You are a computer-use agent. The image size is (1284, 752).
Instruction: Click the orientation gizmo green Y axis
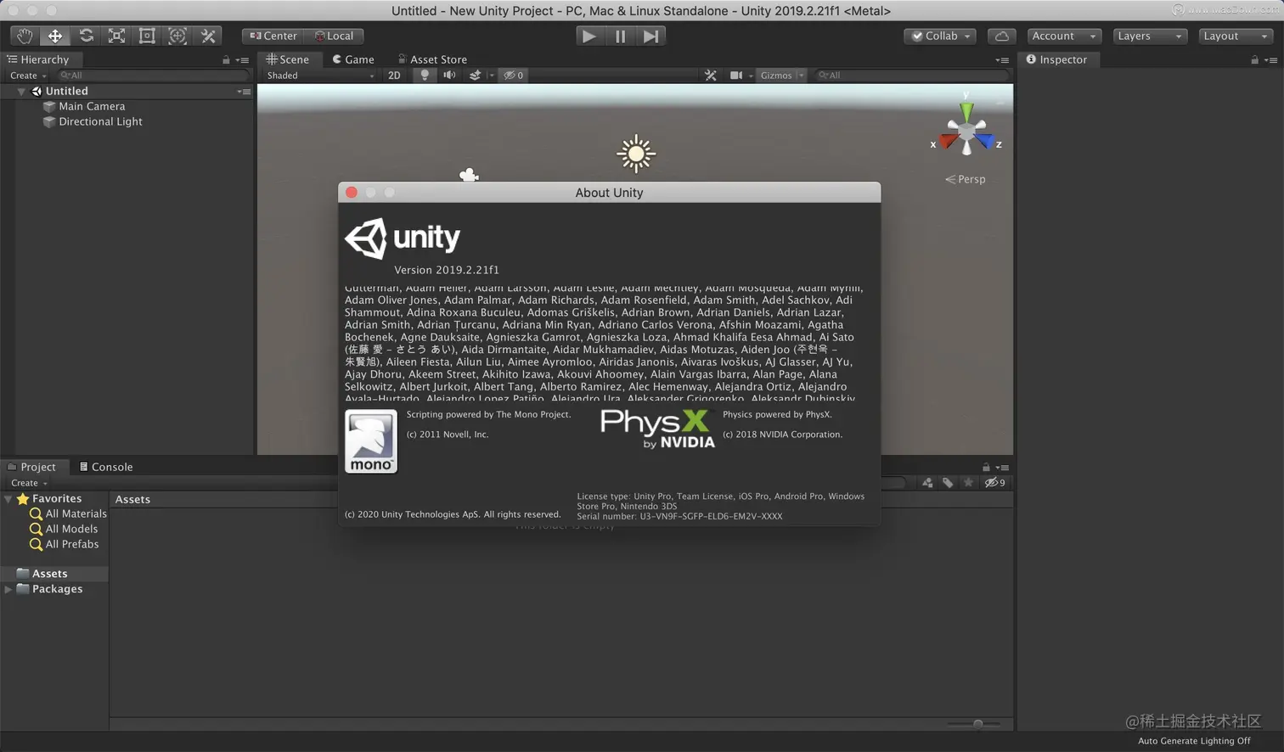coord(966,111)
